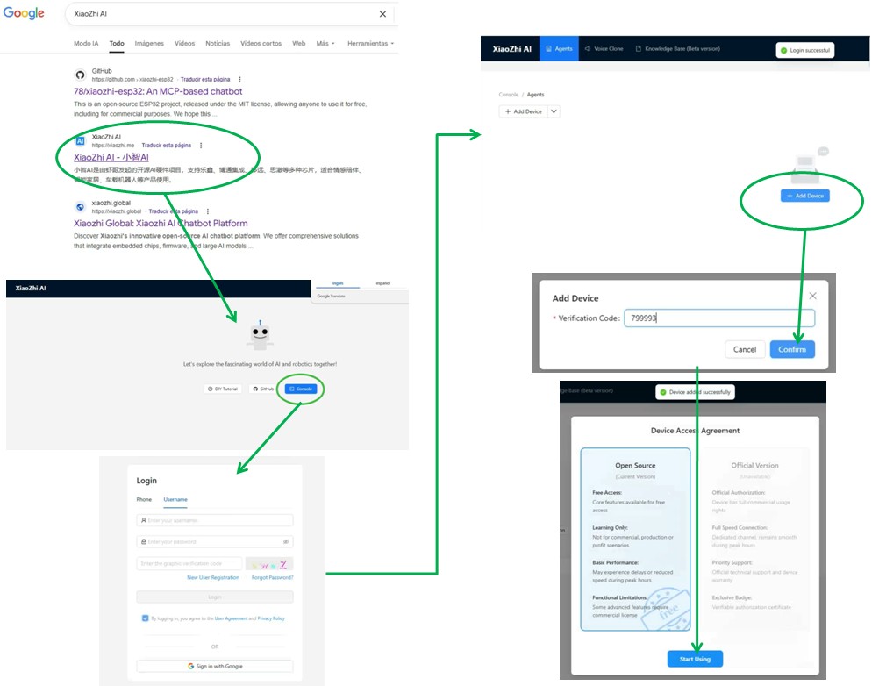Open the XiaoZhi AI - 小智AI result link

pos(111,158)
